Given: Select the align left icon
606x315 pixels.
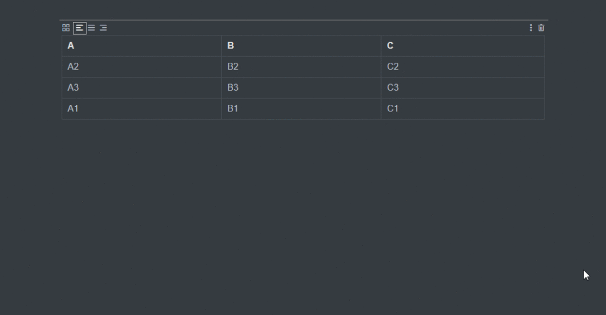Looking at the screenshot, I should pyautogui.click(x=80, y=28).
